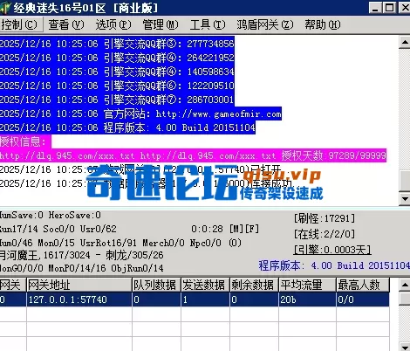Click the 授权天数 97289/99999 log line
The width and height of the screenshot is (410, 351).
(x=193, y=155)
